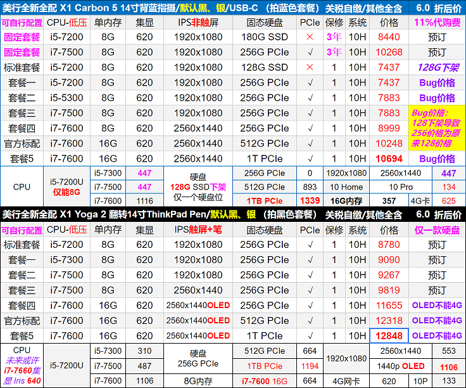Click the X1 Yoga 2 title header text
Screen dimensions: 466x388
click(x=160, y=214)
